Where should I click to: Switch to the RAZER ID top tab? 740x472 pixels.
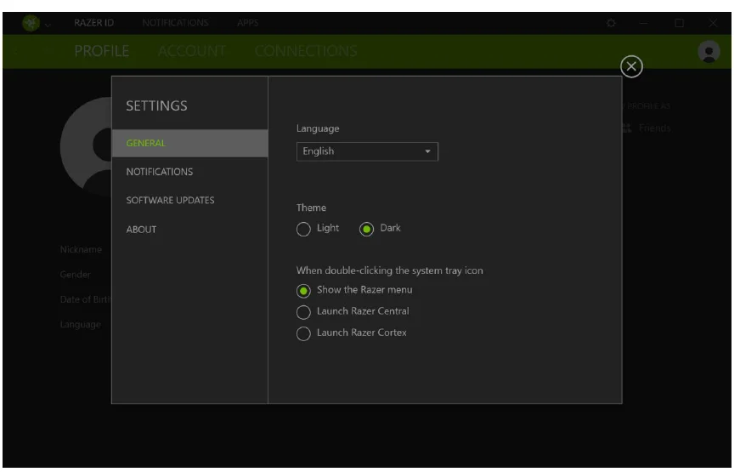[94, 23]
